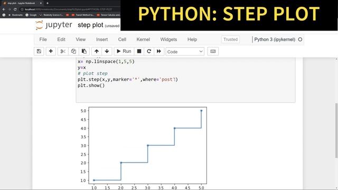The height and width of the screenshot is (190, 338).
Task: Click the Trusted notebook button
Action: 230,40
